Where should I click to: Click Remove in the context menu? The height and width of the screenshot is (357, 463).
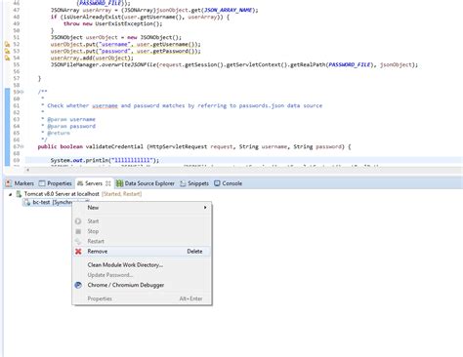(x=142, y=252)
